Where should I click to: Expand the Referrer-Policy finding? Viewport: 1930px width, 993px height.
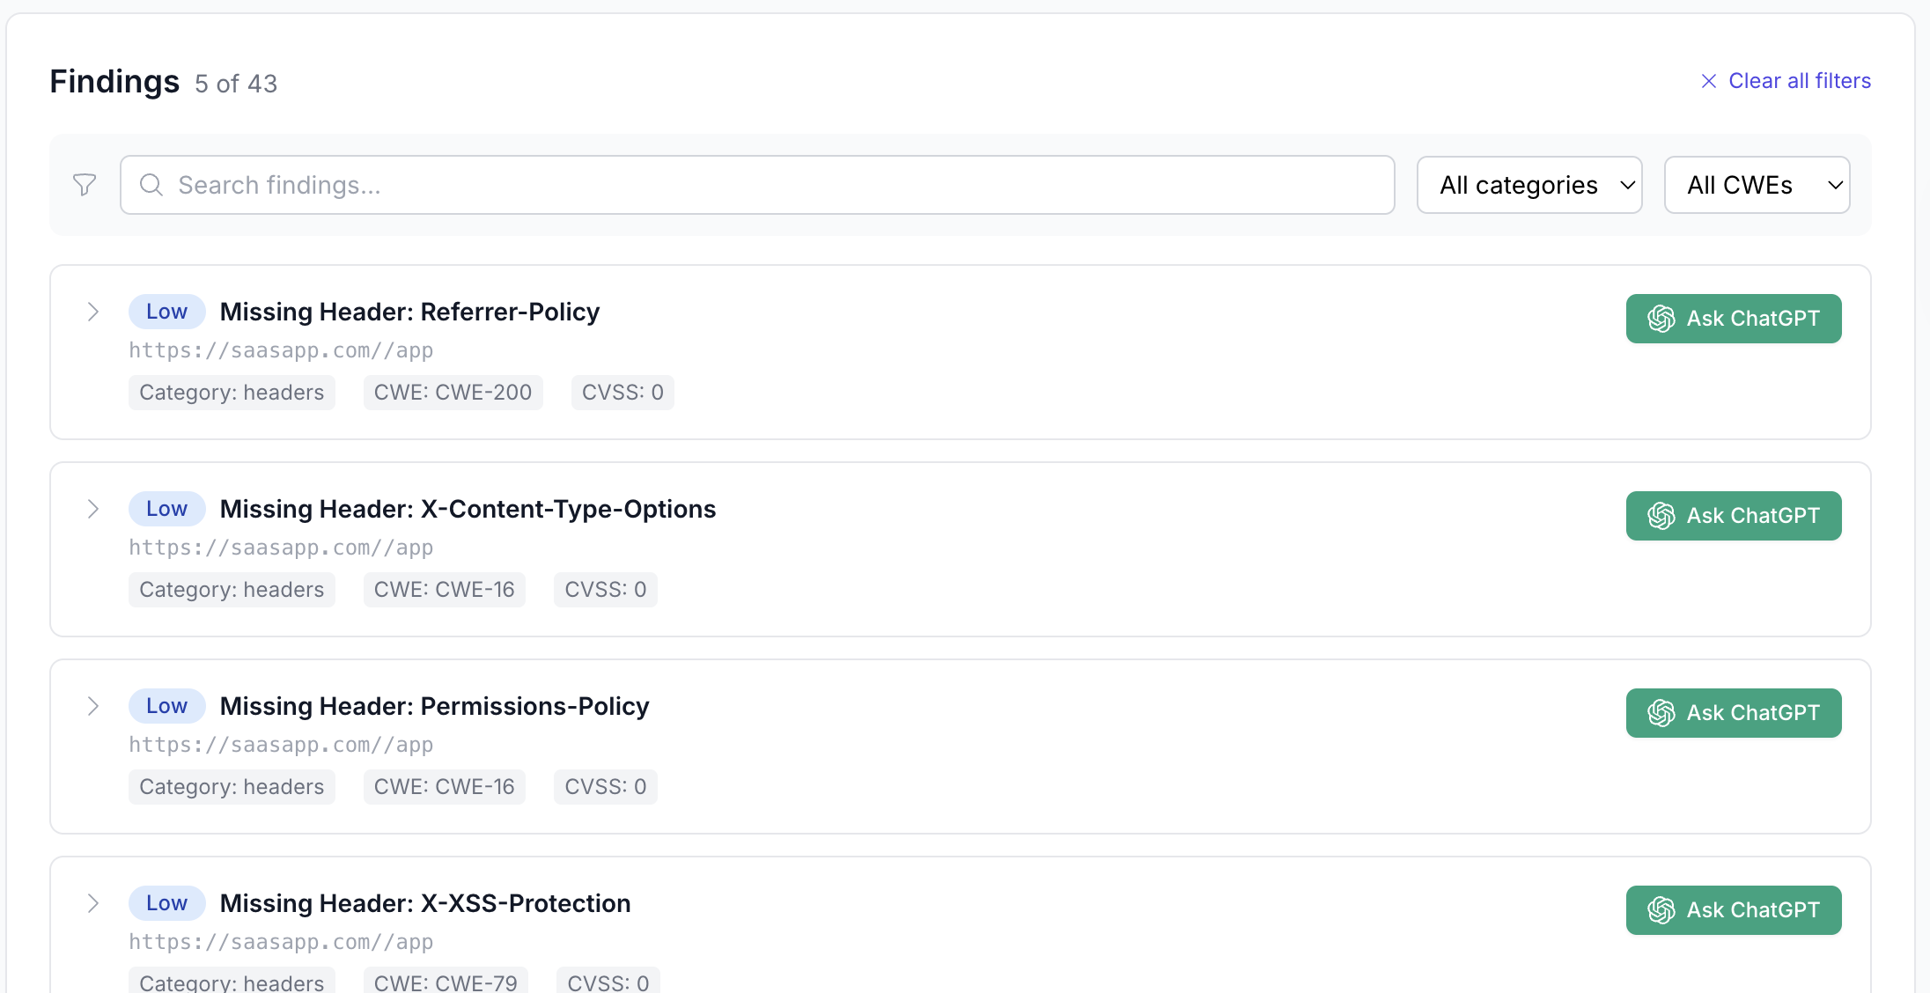pyautogui.click(x=92, y=312)
